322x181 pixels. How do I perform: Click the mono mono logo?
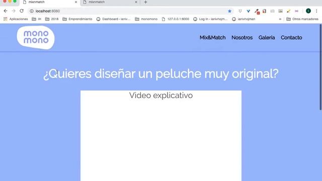(x=36, y=37)
